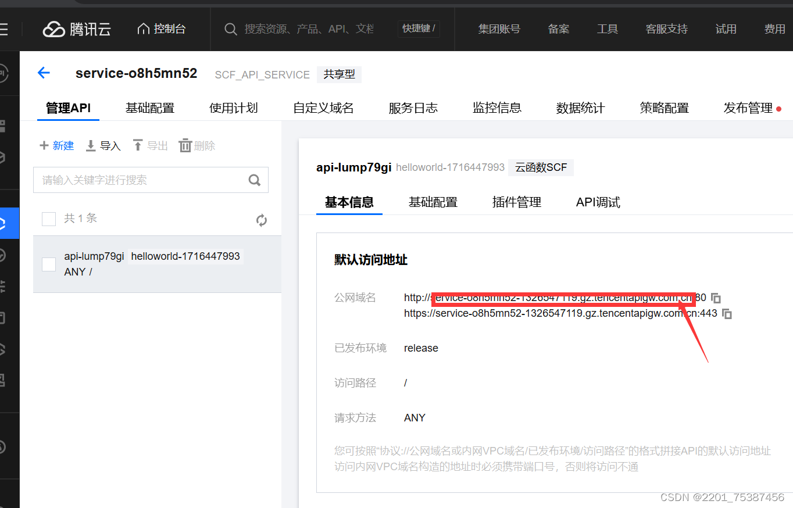
Task: Open the console home icon 控制台
Action: 144,28
